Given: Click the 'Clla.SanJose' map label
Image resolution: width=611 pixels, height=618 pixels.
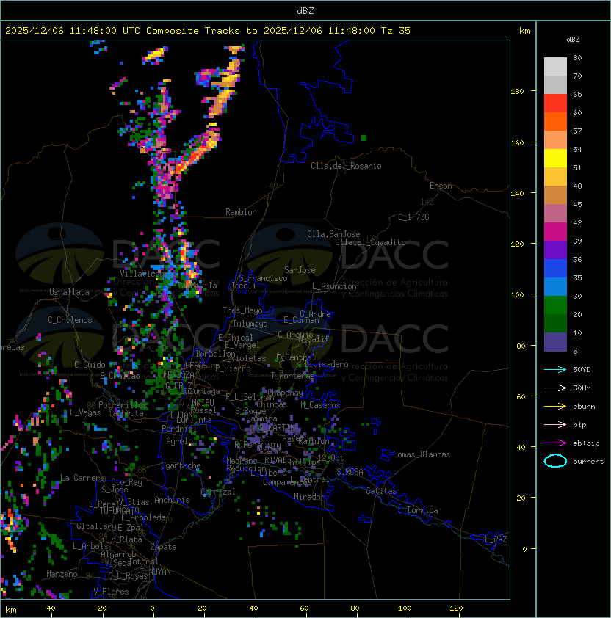Looking at the screenshot, I should click(x=333, y=234).
